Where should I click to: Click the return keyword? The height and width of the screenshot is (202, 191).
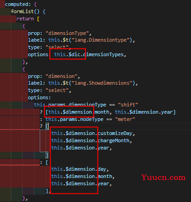click(25, 19)
